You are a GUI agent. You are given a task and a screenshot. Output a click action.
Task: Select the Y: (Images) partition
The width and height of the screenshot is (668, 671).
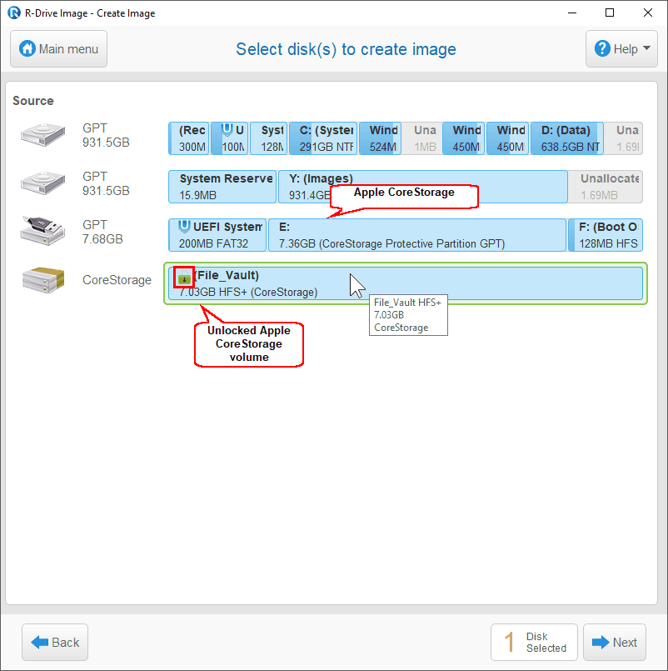[423, 187]
